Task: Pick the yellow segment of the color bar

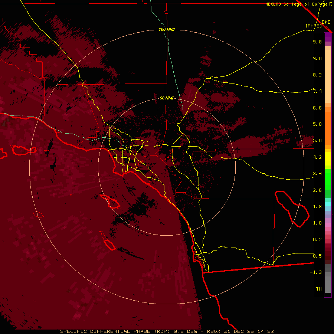Action: point(328,159)
